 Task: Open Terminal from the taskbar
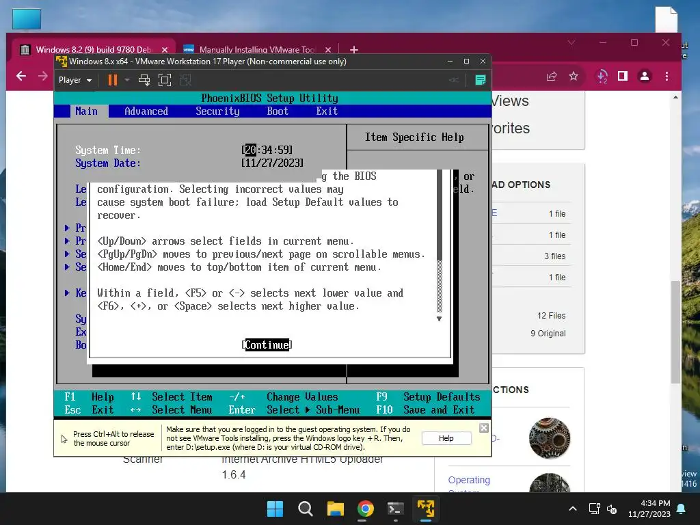(x=396, y=509)
